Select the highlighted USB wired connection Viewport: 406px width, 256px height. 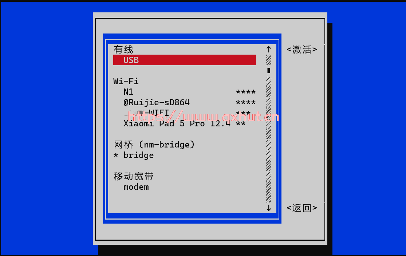(x=184, y=60)
